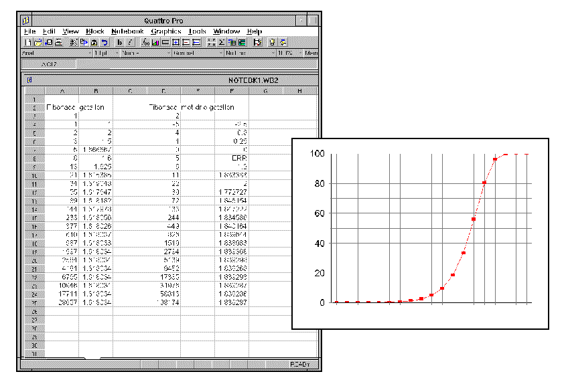The width and height of the screenshot is (564, 384).
Task: Click the New notebook toolbar icon
Action: [x=28, y=42]
